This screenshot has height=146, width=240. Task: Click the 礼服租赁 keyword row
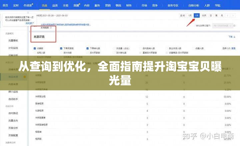[x=134, y=111]
